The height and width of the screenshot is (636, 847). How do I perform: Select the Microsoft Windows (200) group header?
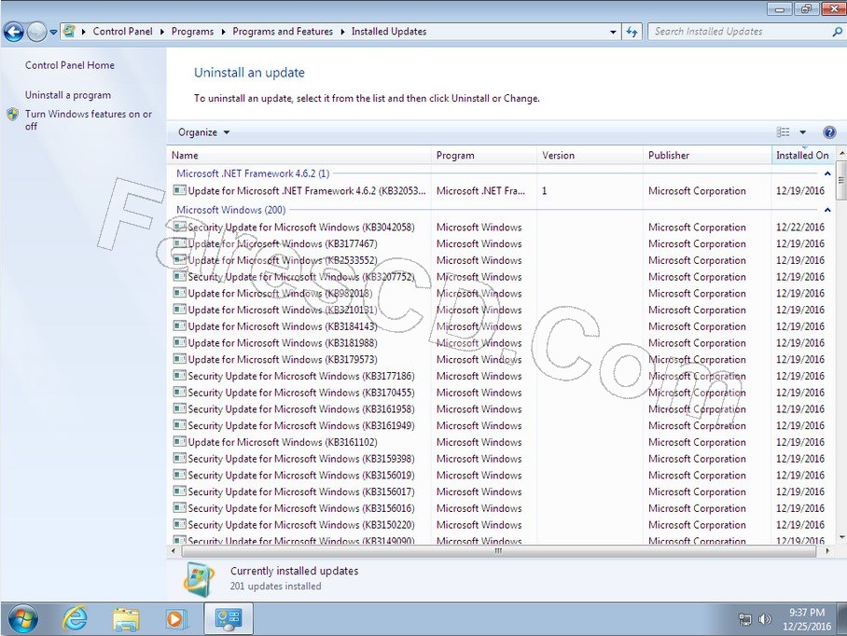point(231,210)
